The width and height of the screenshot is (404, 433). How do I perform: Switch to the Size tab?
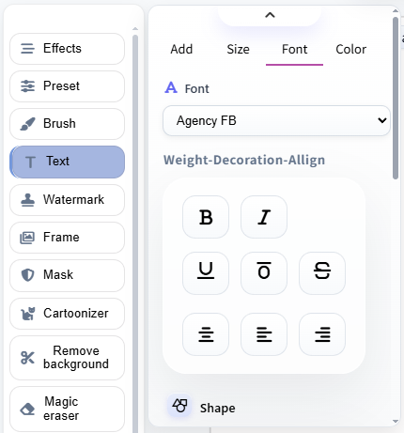(x=238, y=50)
